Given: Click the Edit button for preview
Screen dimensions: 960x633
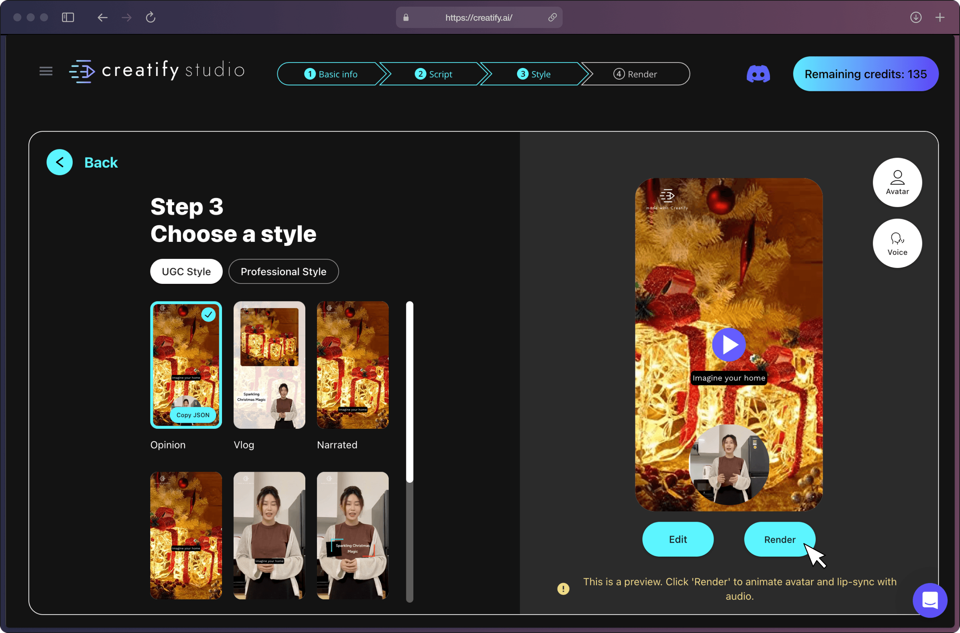Looking at the screenshot, I should tap(677, 539).
